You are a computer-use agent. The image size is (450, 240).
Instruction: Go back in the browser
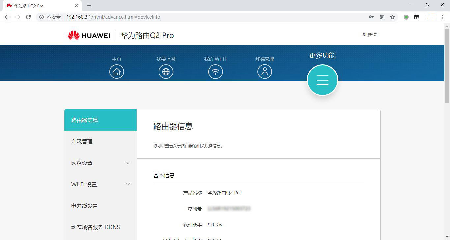(x=7, y=17)
